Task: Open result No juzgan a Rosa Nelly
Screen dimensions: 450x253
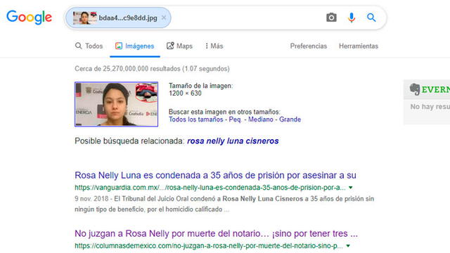Action: [216, 233]
